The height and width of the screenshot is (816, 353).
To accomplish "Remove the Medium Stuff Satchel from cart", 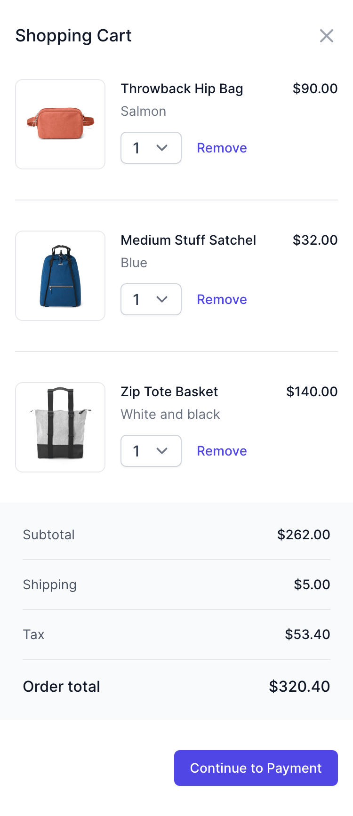I will tap(222, 299).
